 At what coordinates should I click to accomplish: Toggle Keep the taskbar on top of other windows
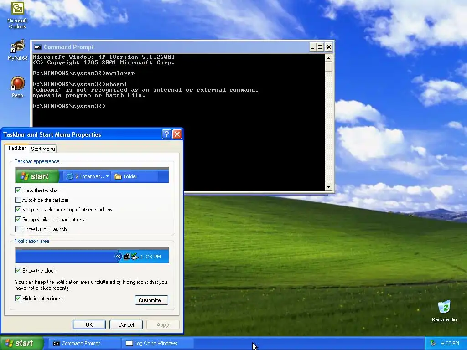coord(18,210)
